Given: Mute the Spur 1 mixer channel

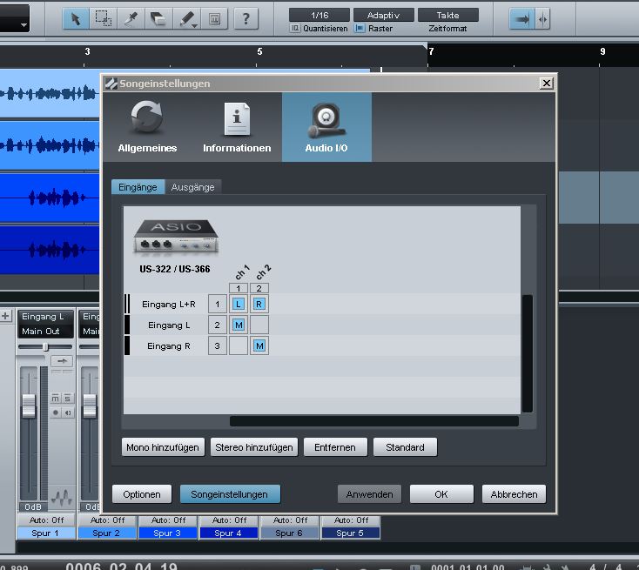Looking at the screenshot, I should tap(56, 398).
